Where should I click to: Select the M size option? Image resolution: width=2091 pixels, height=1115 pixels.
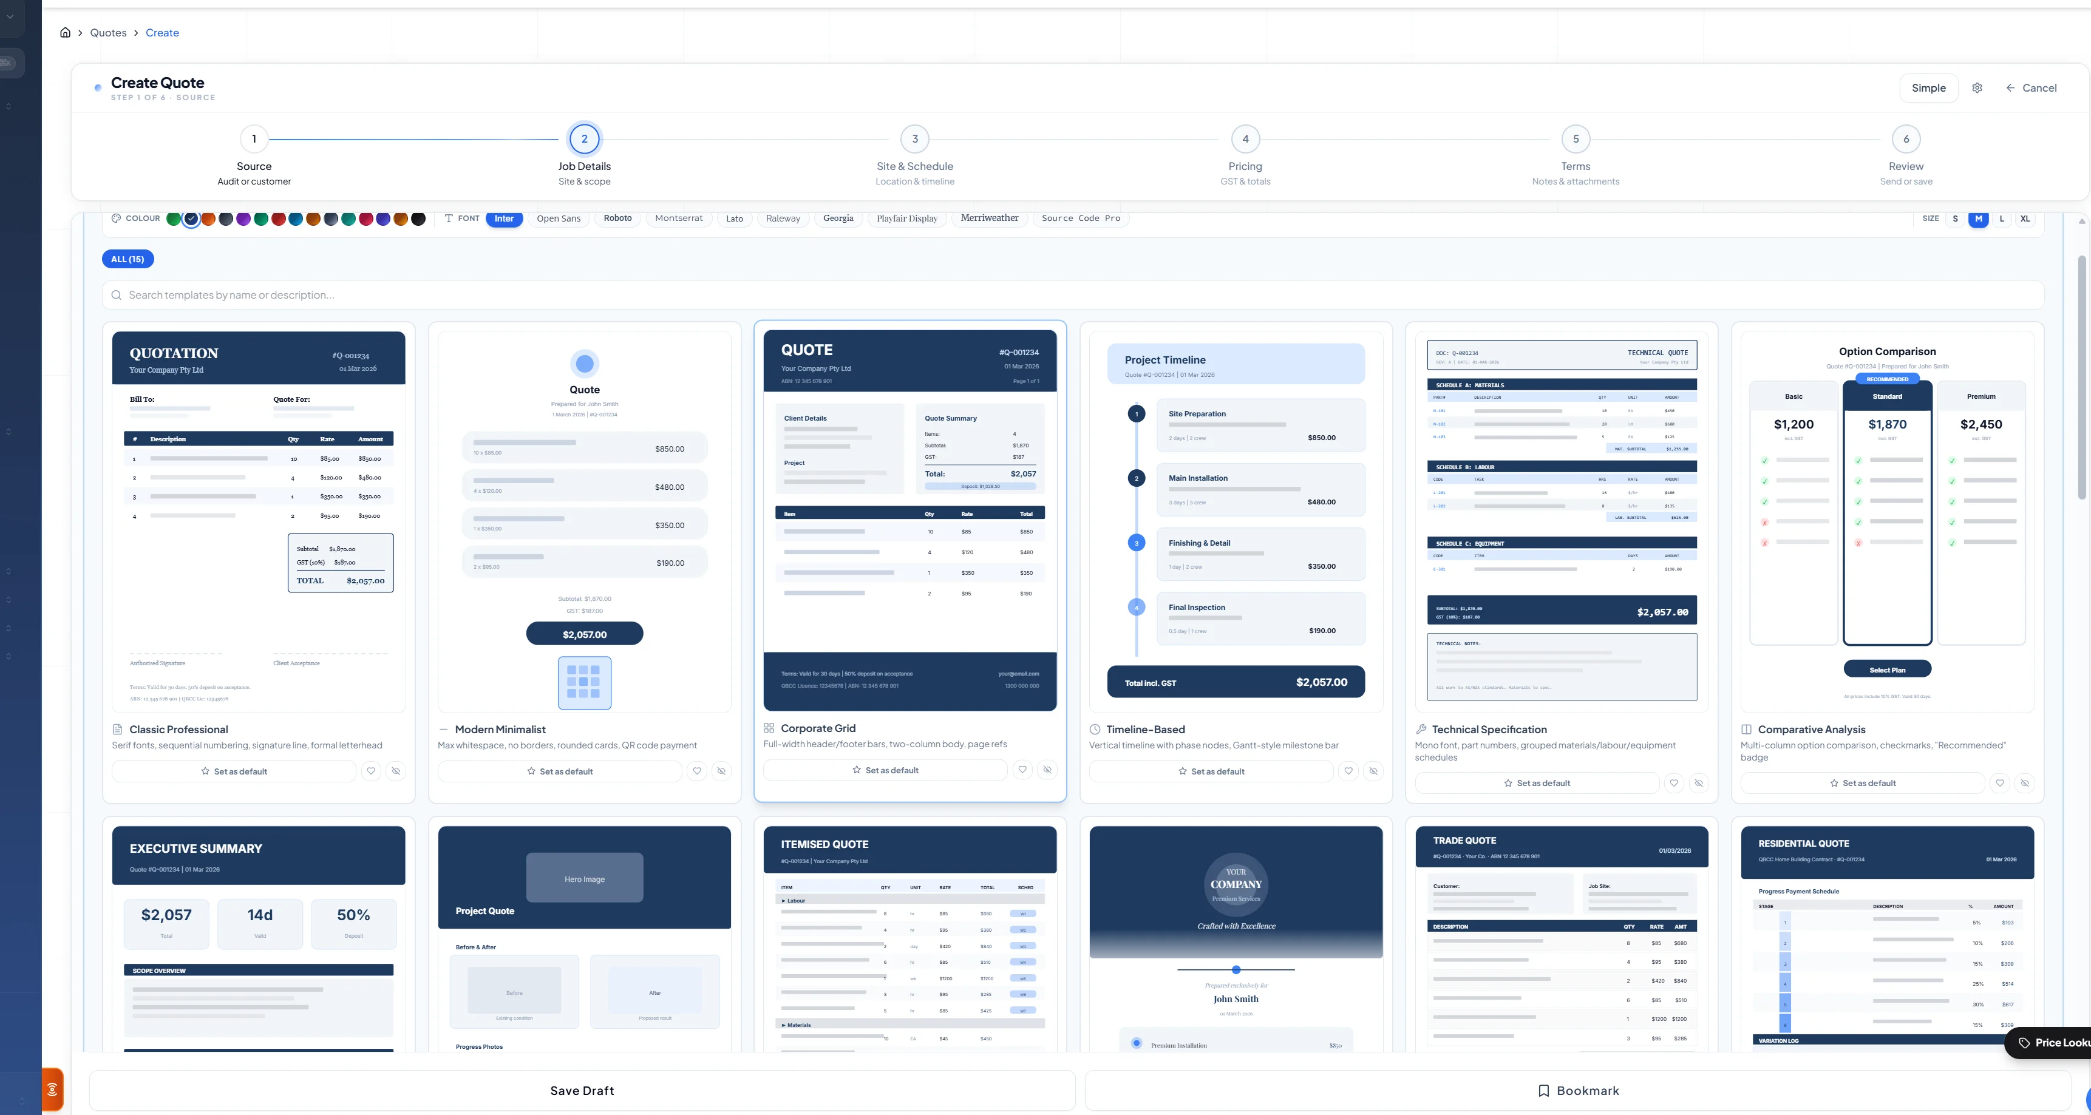tap(1978, 219)
